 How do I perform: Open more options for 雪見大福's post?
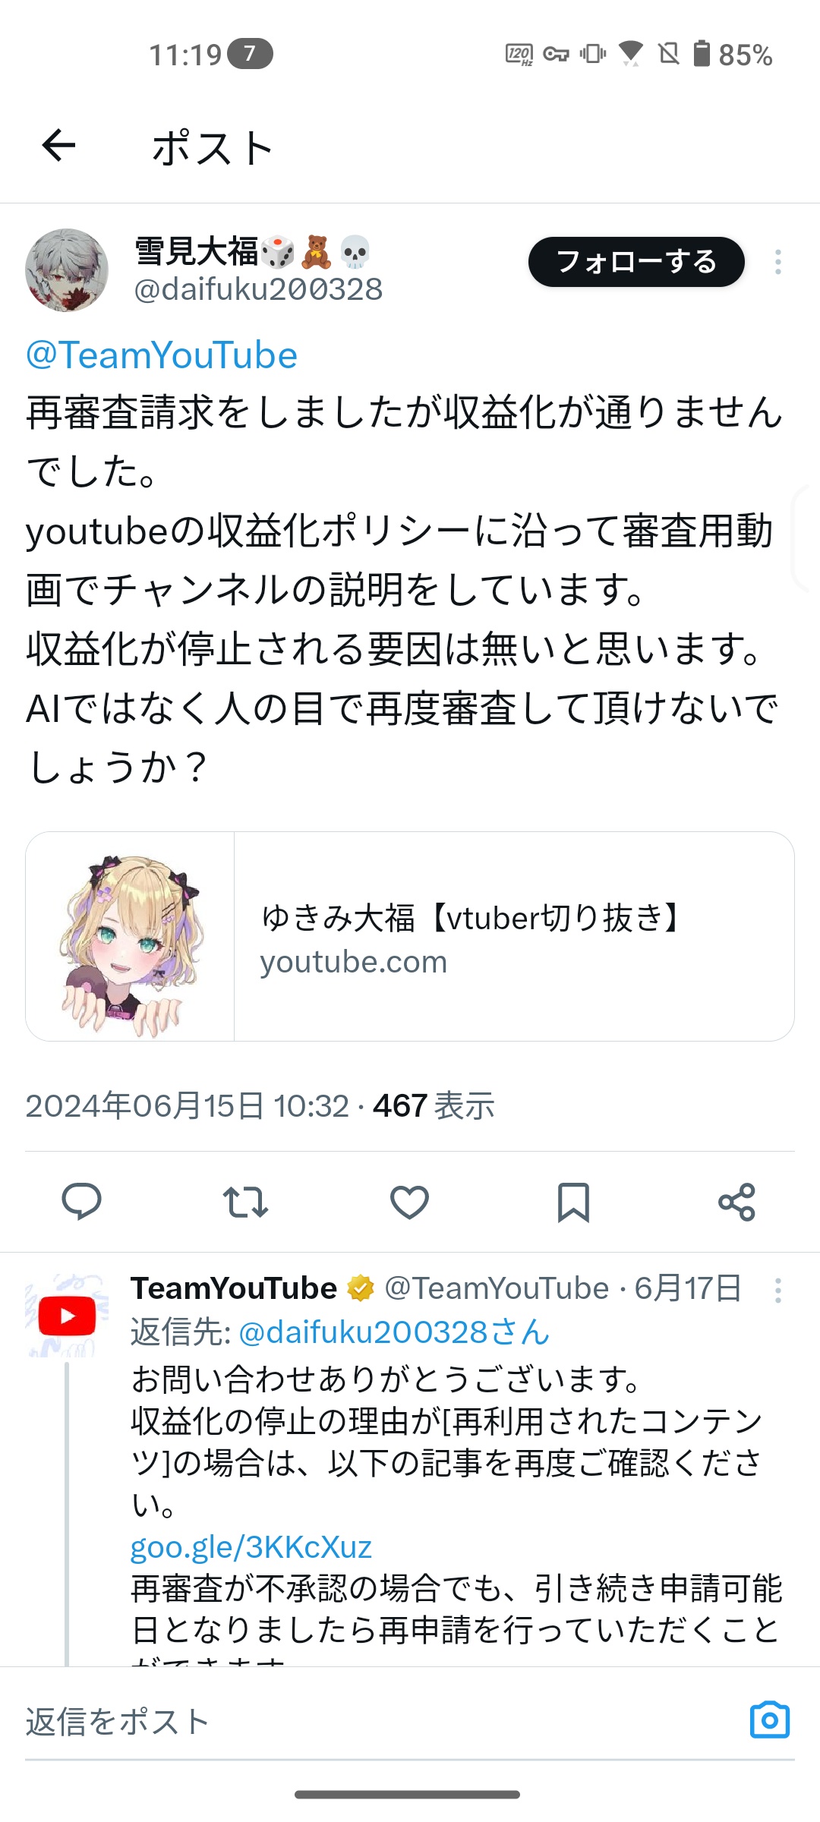tap(777, 262)
